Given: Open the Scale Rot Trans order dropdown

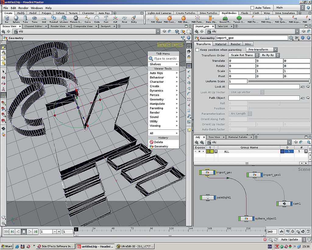Looking at the screenshot, I should pyautogui.click(x=243, y=55).
